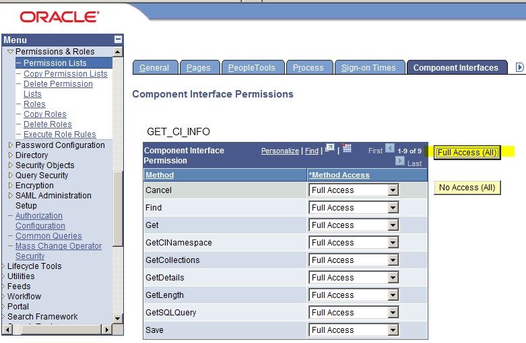Show next rows arrow beside Last

click(x=400, y=161)
